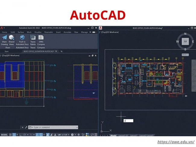Show the ribbon overflow tabs chevron
The height and width of the screenshot is (147, 196).
(x=90, y=32)
